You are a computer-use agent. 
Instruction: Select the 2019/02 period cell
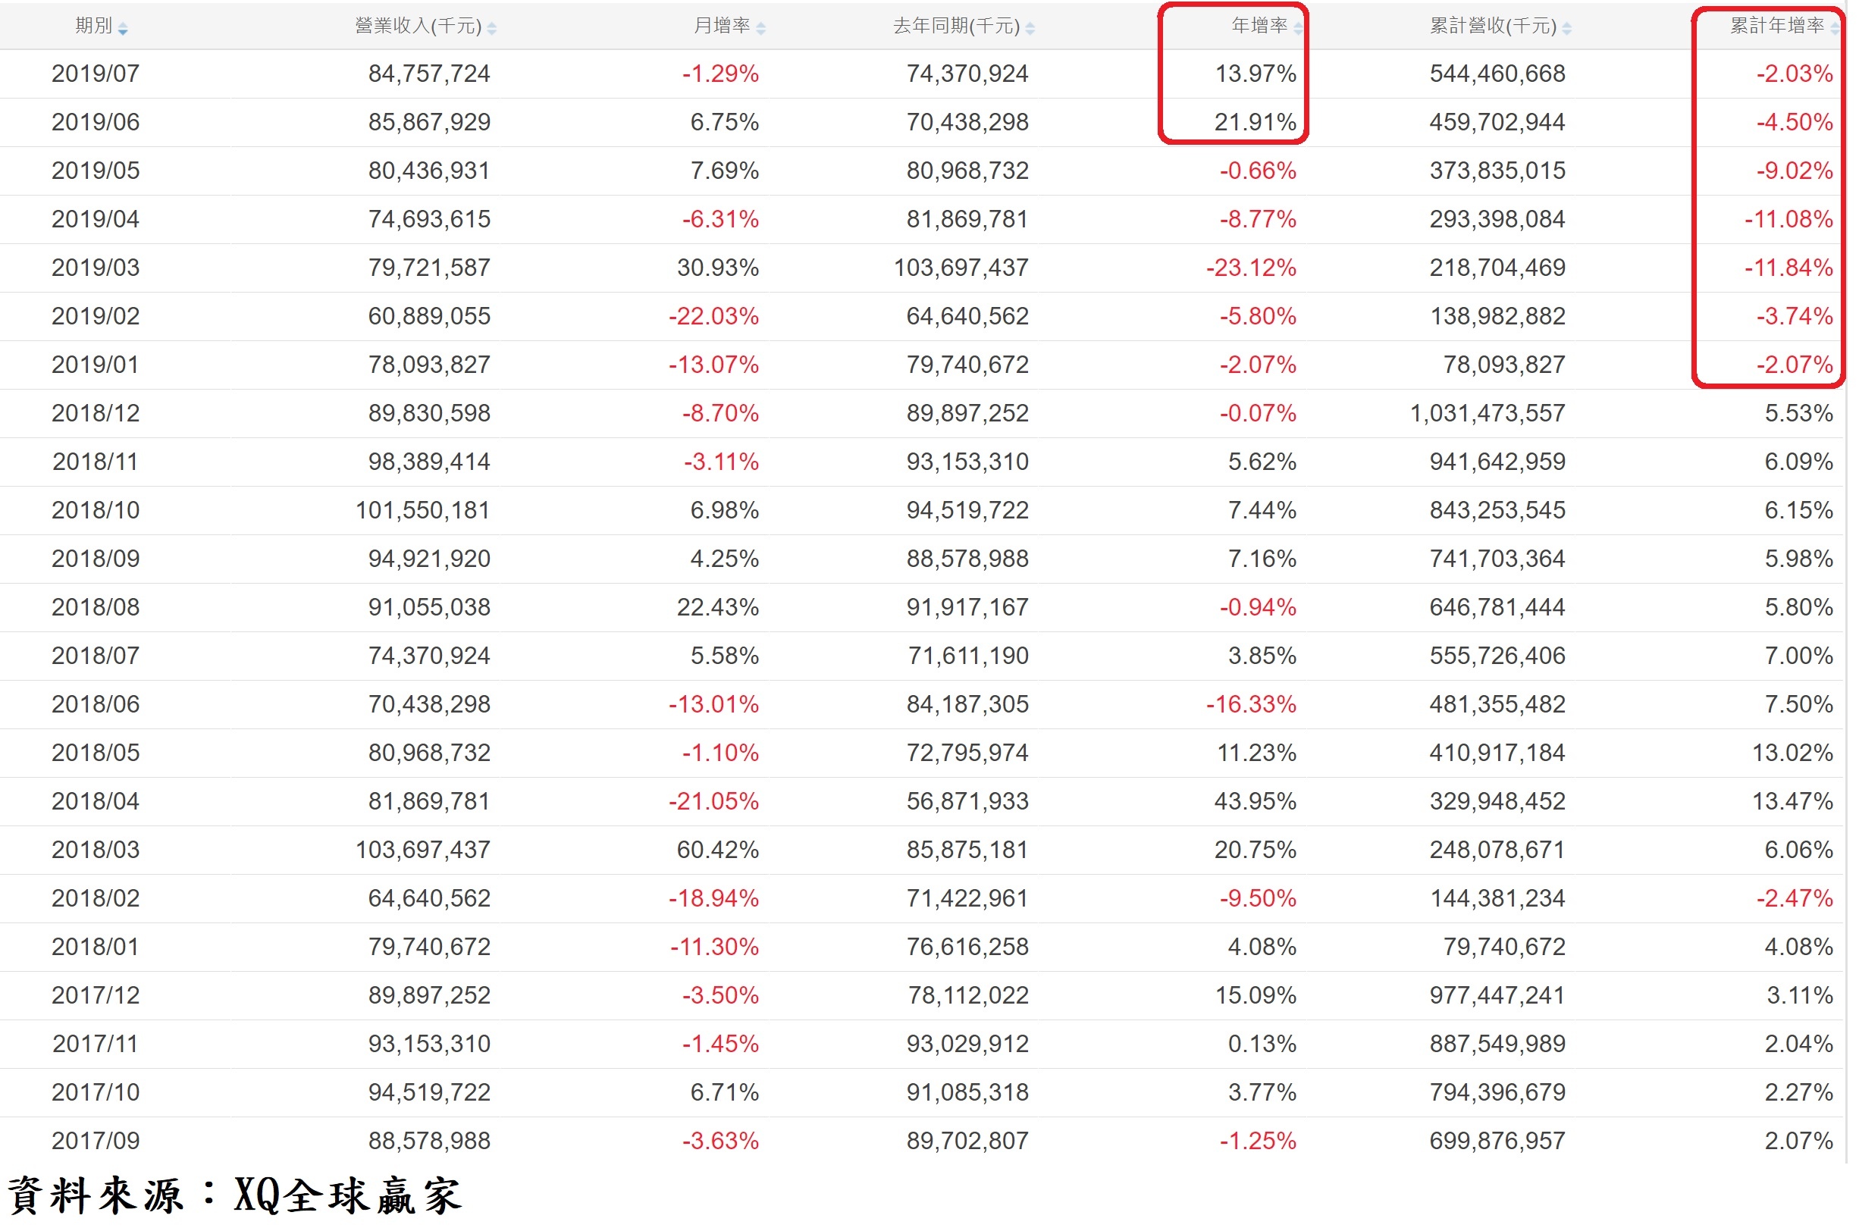click(96, 317)
